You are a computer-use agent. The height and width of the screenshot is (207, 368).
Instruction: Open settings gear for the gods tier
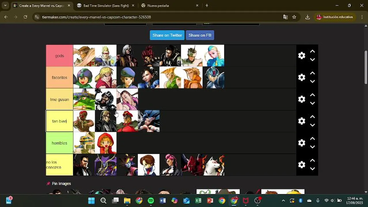(x=301, y=55)
